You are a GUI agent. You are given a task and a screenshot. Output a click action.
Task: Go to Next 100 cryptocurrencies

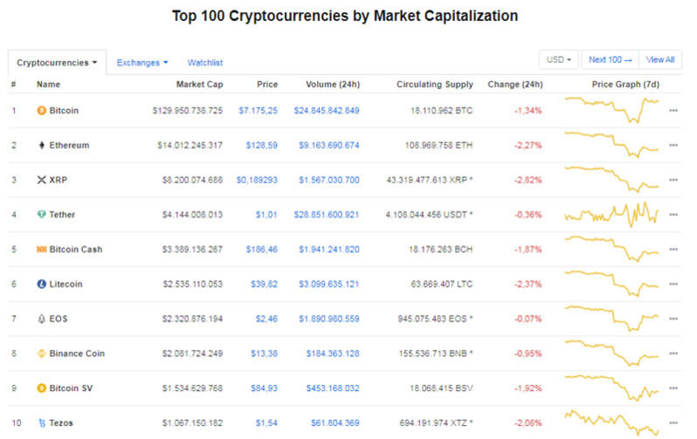(x=610, y=60)
